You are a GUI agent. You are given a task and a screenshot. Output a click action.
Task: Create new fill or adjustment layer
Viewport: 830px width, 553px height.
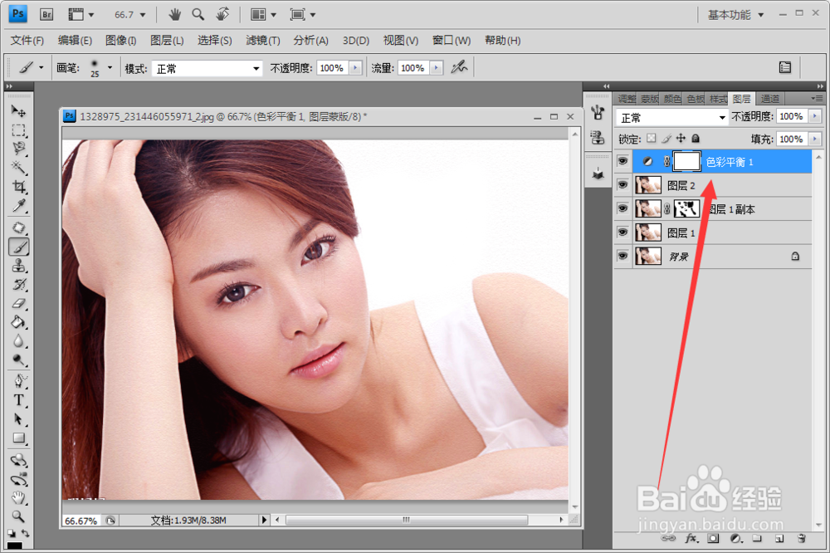click(x=735, y=539)
